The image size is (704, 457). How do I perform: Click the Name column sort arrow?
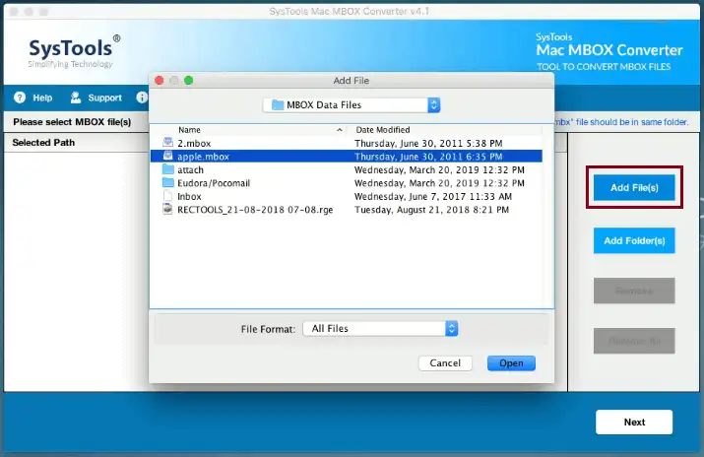340,130
